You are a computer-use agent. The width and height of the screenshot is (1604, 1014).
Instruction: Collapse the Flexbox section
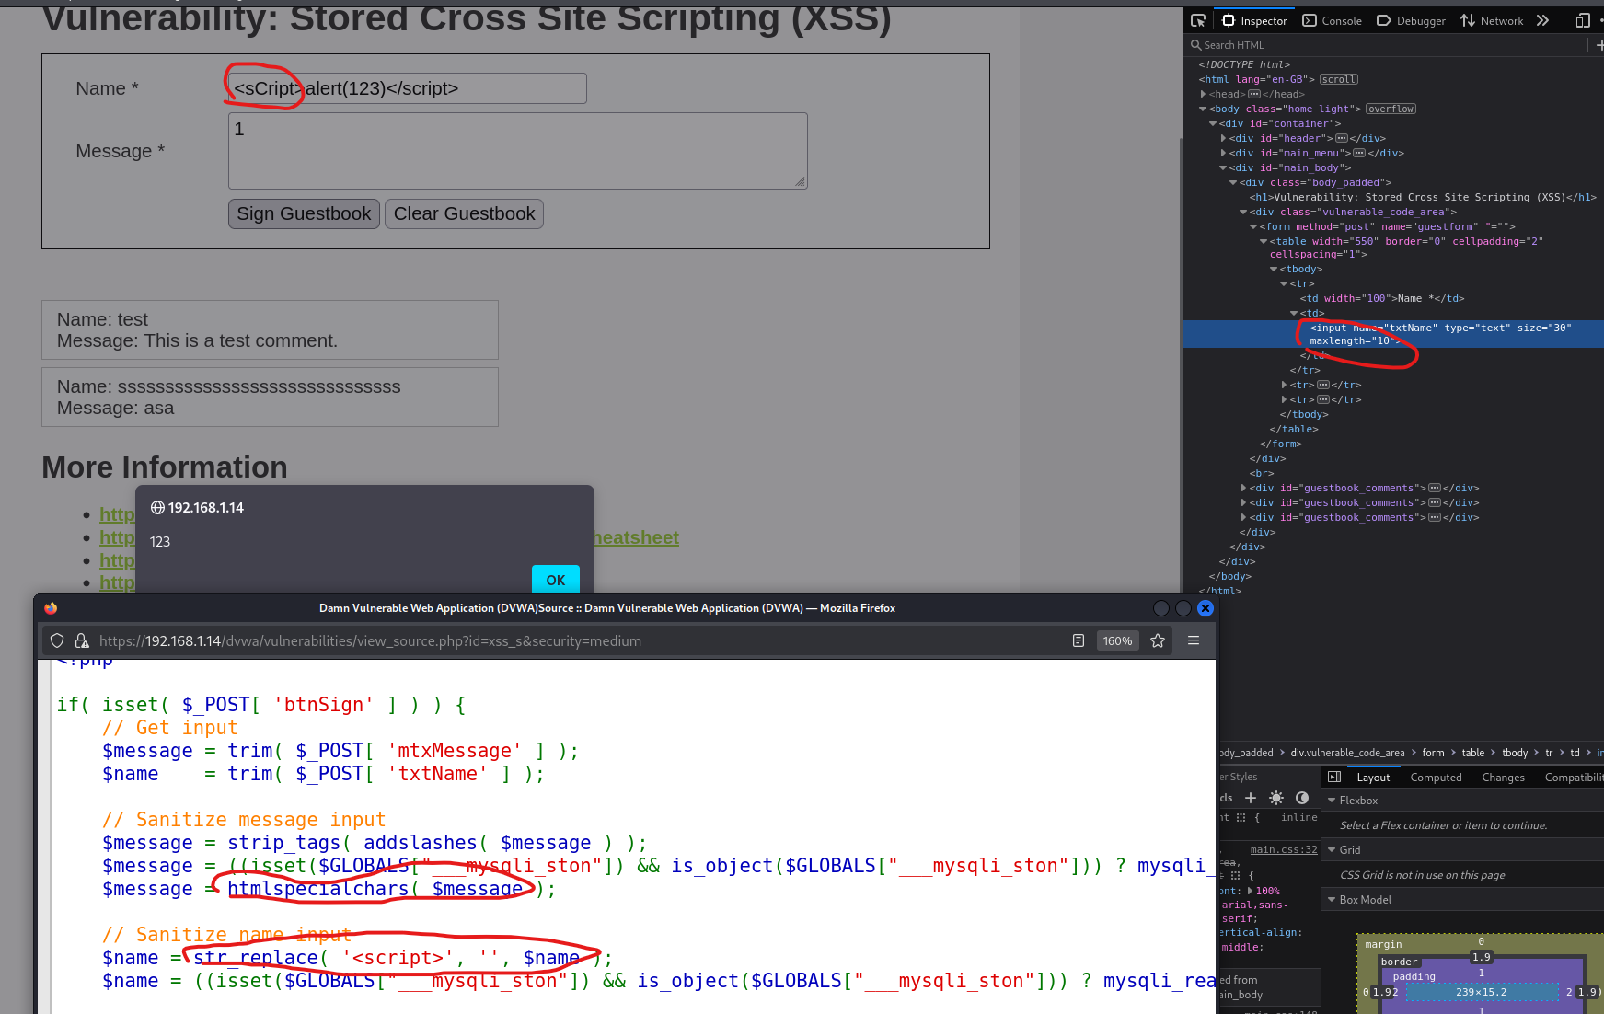pyautogui.click(x=1332, y=801)
